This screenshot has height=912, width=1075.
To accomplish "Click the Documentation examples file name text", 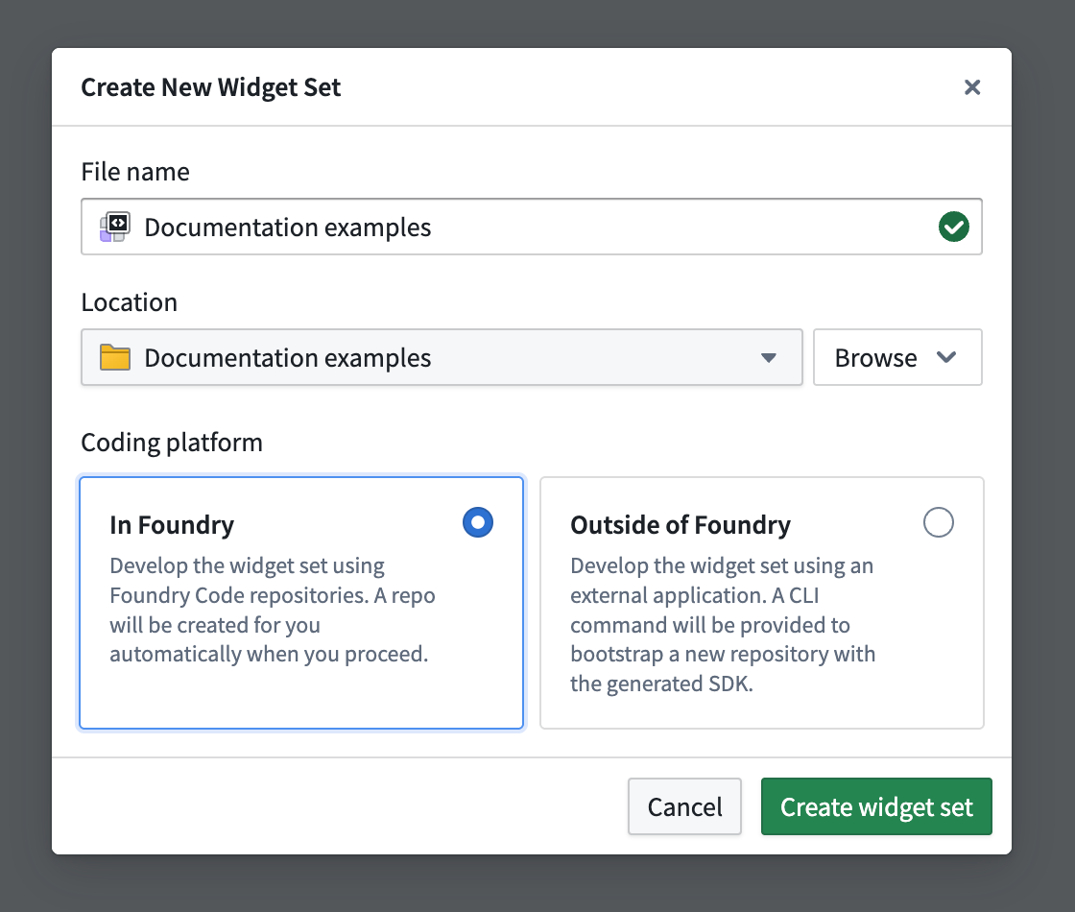I will tap(287, 227).
